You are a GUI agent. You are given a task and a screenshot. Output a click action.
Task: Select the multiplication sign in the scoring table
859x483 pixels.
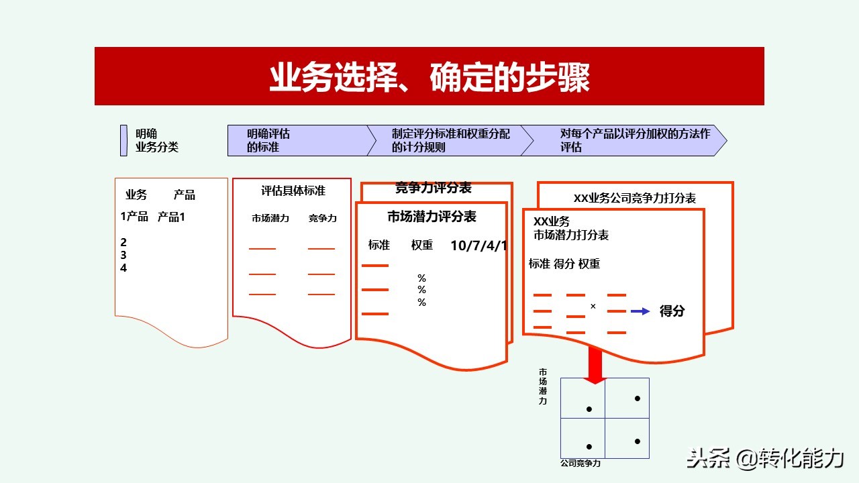click(x=593, y=307)
